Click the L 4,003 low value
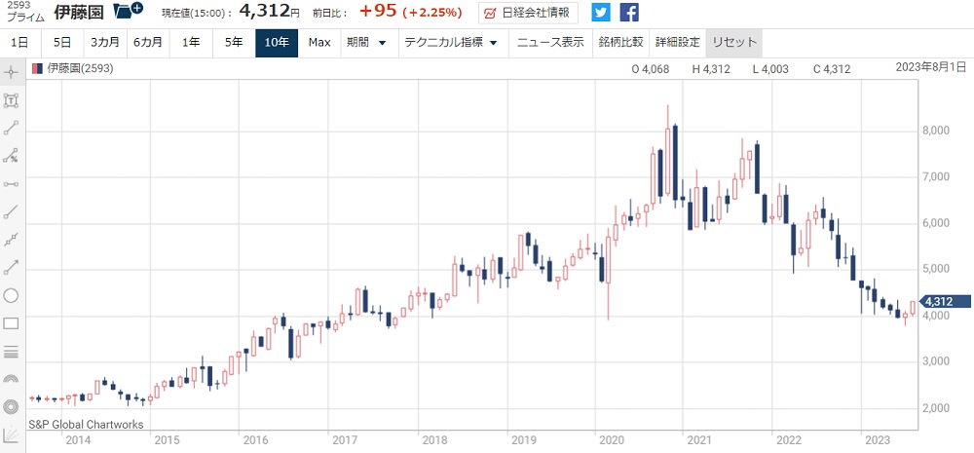 770,69
